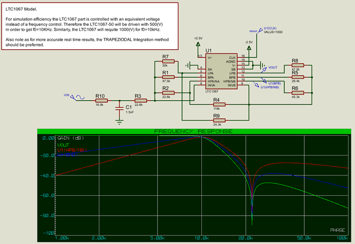
Task: Select capacitor C1 symbol
Action: tap(120, 107)
